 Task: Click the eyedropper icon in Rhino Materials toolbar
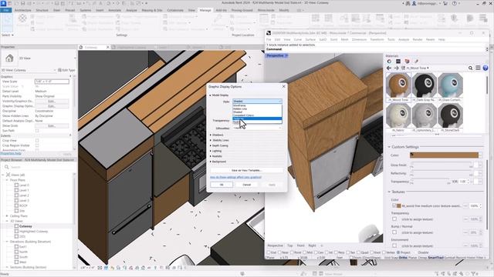[416, 62]
